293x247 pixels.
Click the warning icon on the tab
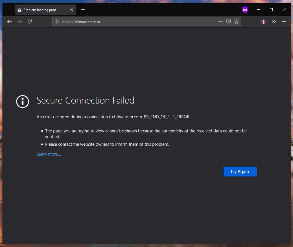[19, 9]
